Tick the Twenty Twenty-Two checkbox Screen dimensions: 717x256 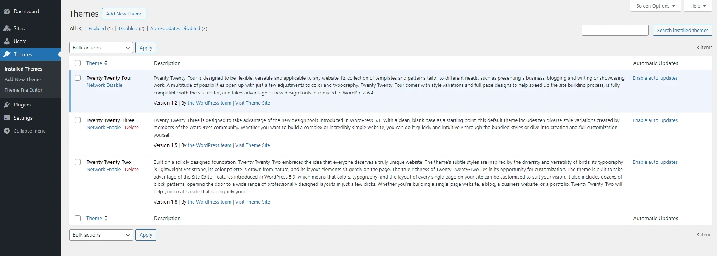pos(78,162)
